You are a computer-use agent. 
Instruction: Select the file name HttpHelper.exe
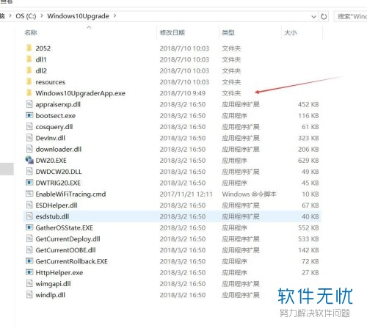coord(59,273)
